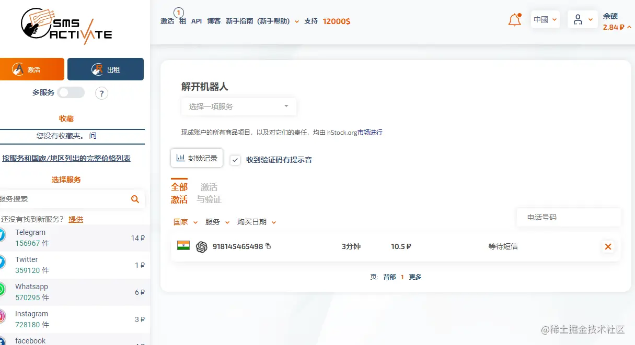The height and width of the screenshot is (345, 635).
Task: Click the 3分钟 time cell
Action: pos(351,246)
